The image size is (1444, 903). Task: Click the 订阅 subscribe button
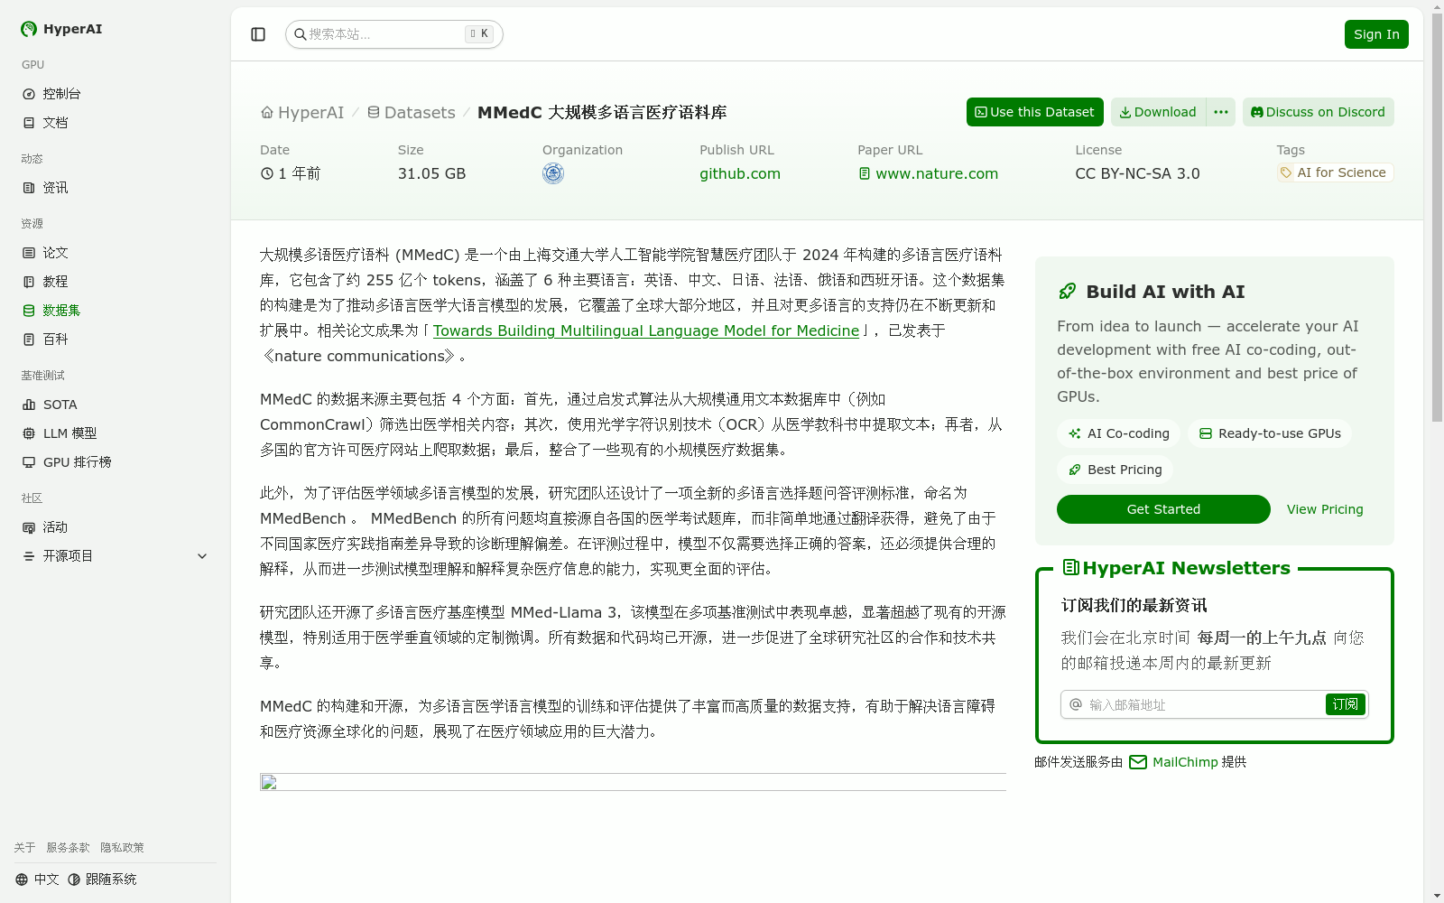coord(1346,704)
